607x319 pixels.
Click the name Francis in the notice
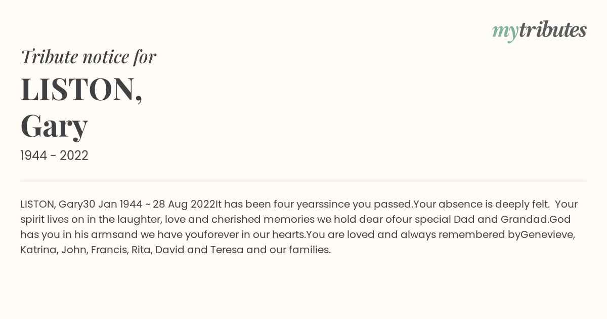coord(109,250)
